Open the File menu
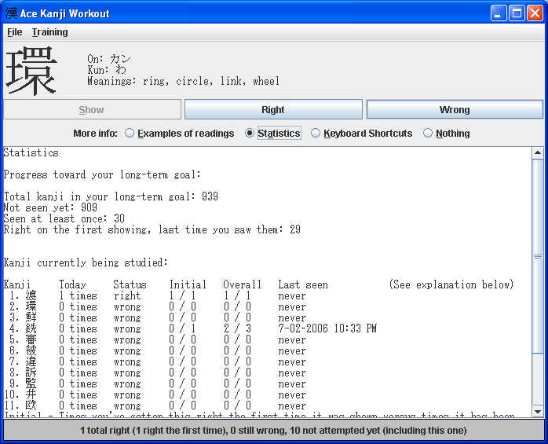The width and height of the screenshot is (548, 444). 14,32
